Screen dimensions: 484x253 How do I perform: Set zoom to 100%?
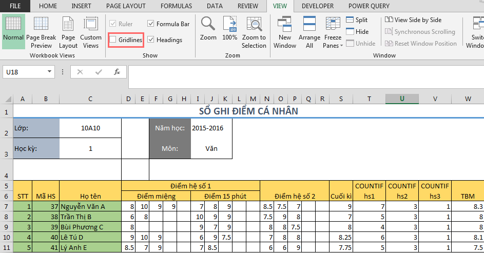pyautogui.click(x=230, y=30)
